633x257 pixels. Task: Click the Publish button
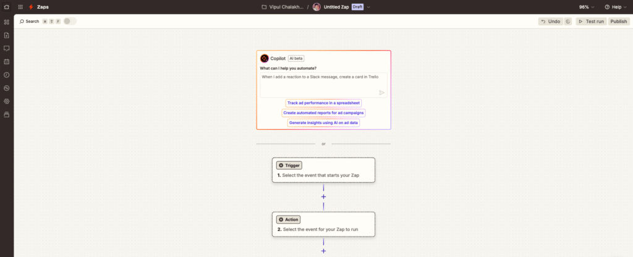coord(618,22)
